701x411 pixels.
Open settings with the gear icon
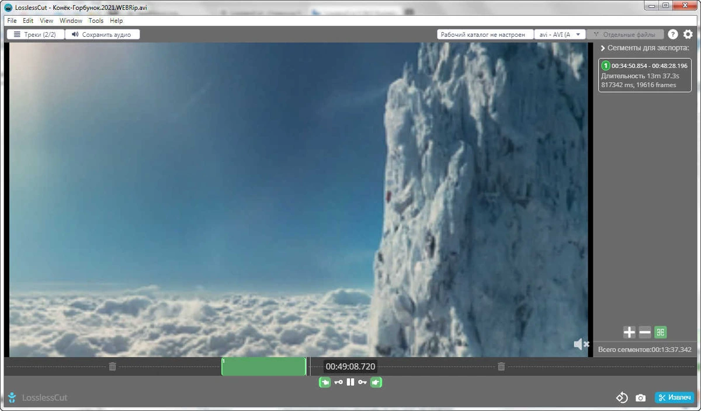click(688, 34)
